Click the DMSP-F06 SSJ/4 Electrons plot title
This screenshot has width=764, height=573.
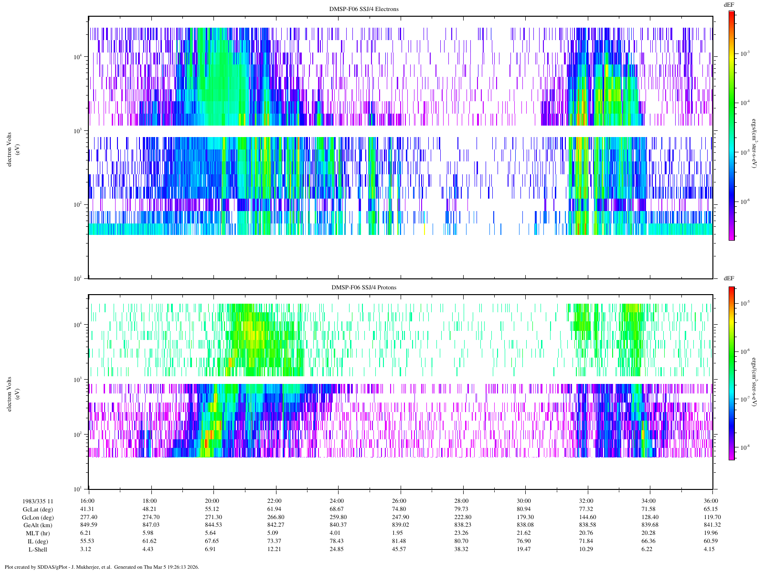[x=364, y=9]
